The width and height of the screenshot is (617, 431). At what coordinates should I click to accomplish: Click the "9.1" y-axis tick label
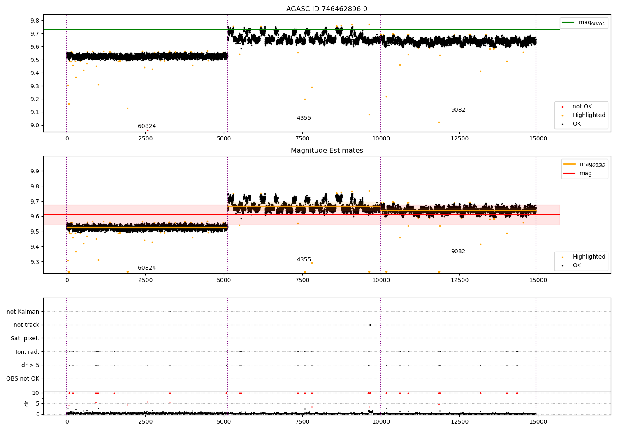click(x=35, y=112)
